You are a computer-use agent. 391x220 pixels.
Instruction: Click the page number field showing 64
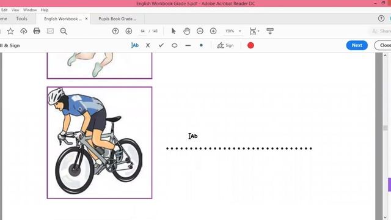142,31
